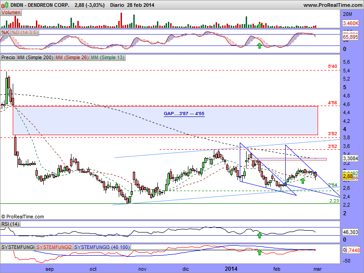Open the www.ProRealTime.com link
This screenshot has height=273, width=364.
tap(333, 5)
